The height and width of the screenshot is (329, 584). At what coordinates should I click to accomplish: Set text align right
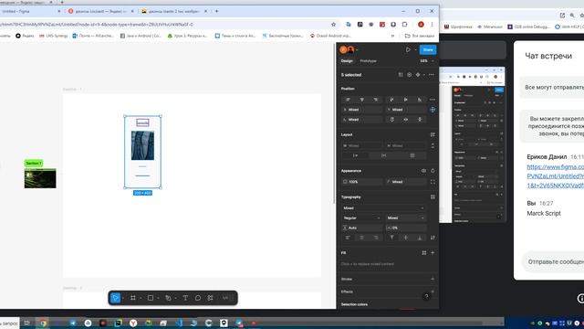(x=376, y=238)
